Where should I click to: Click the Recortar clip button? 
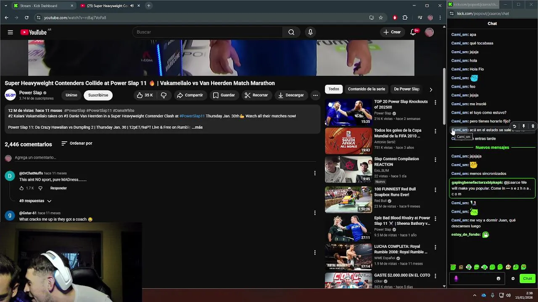(256, 95)
